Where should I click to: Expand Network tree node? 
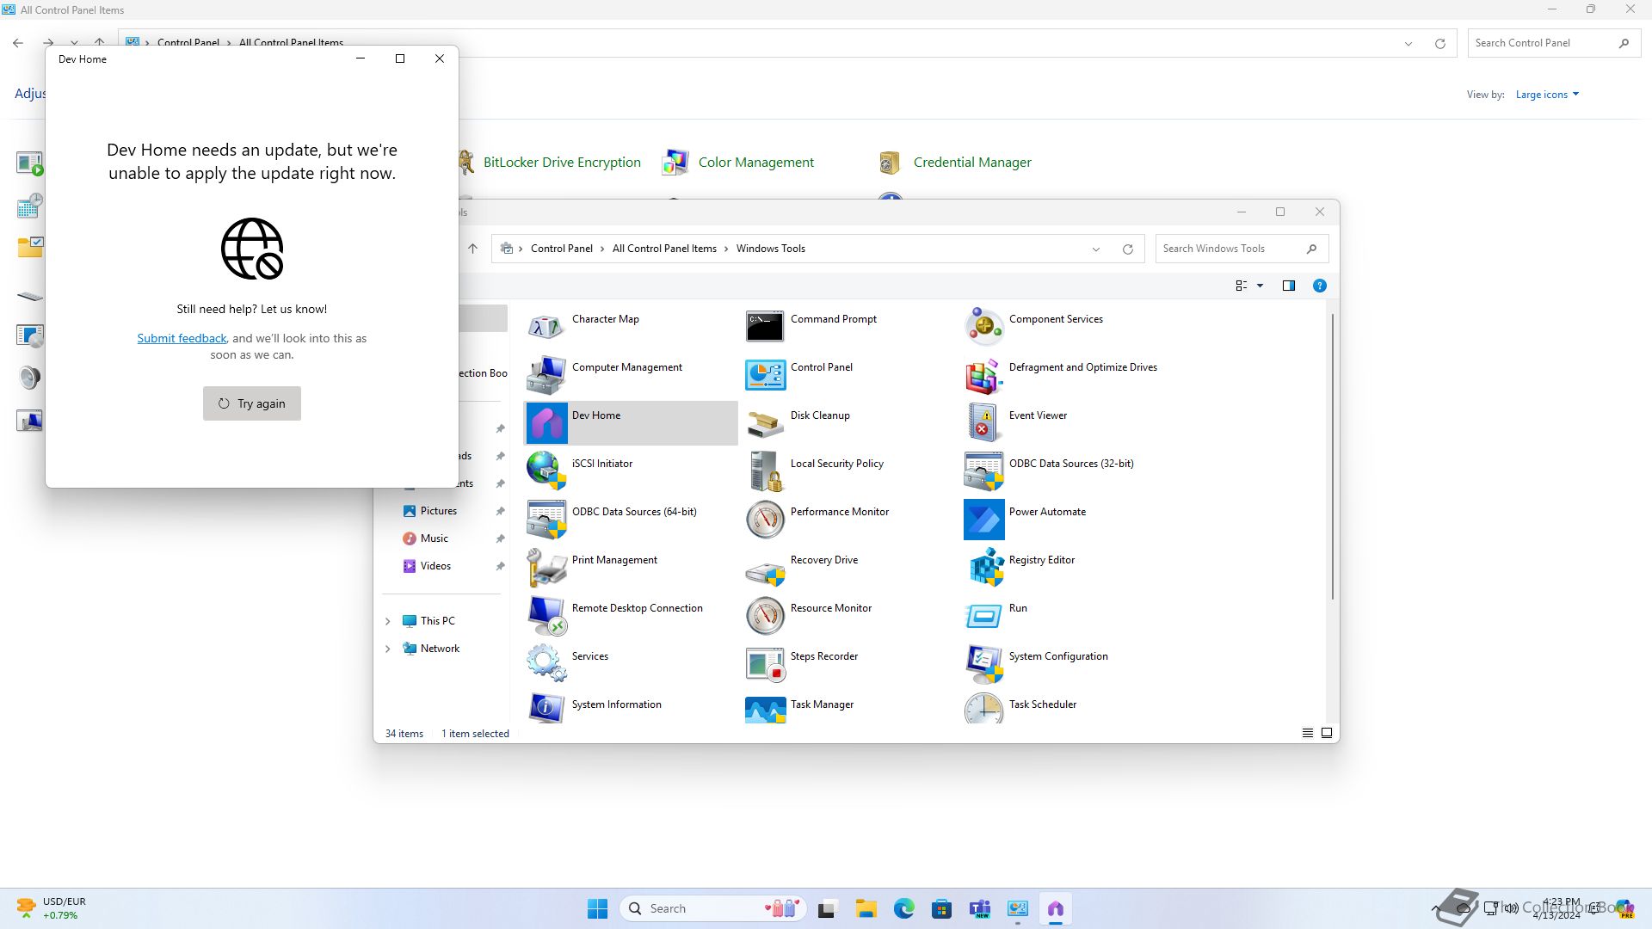[x=387, y=649]
